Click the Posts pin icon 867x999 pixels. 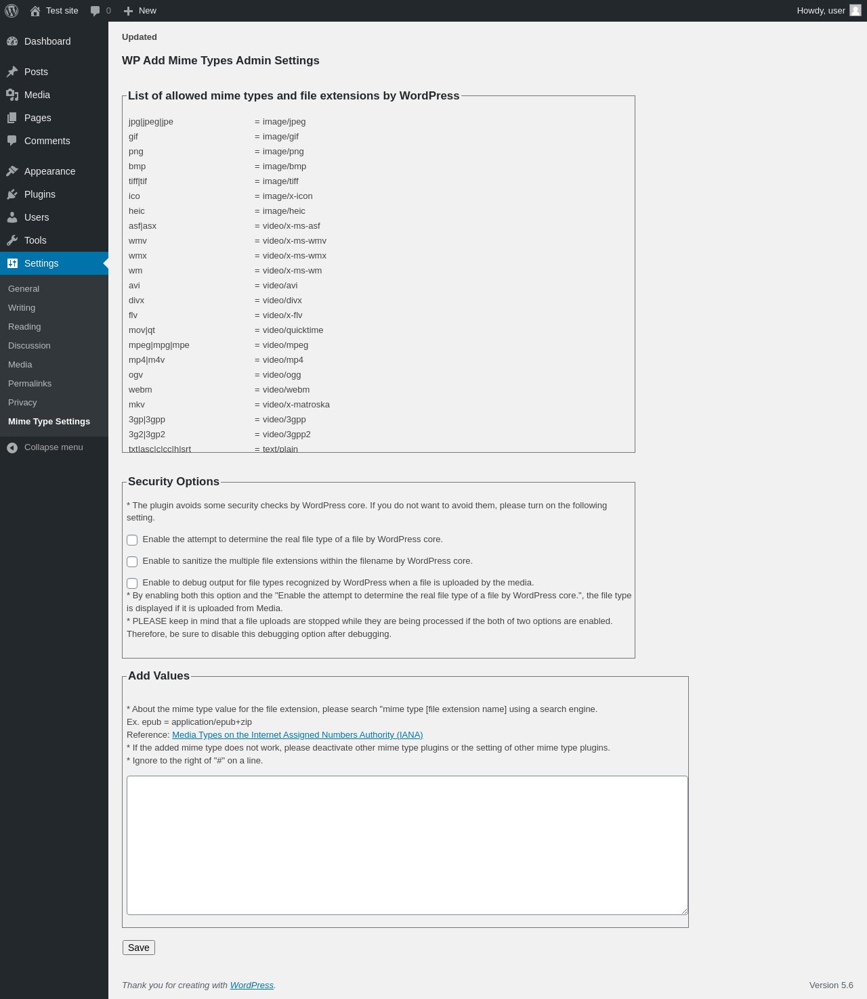12,72
